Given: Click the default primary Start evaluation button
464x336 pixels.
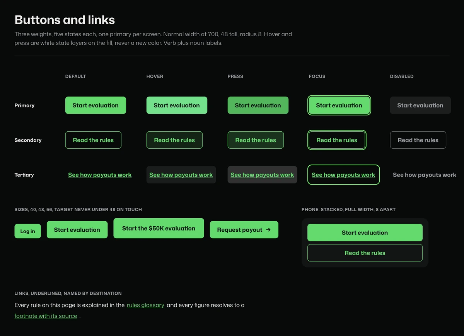Looking at the screenshot, I should (96, 105).
